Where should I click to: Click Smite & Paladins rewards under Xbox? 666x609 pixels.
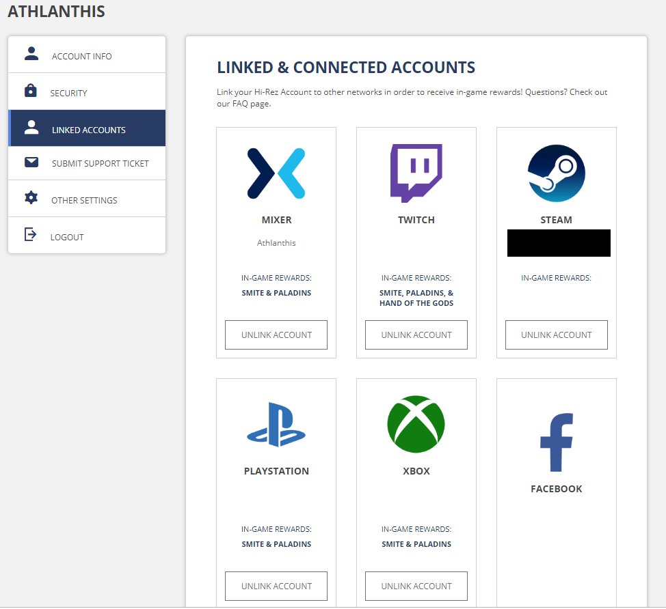[x=416, y=543]
